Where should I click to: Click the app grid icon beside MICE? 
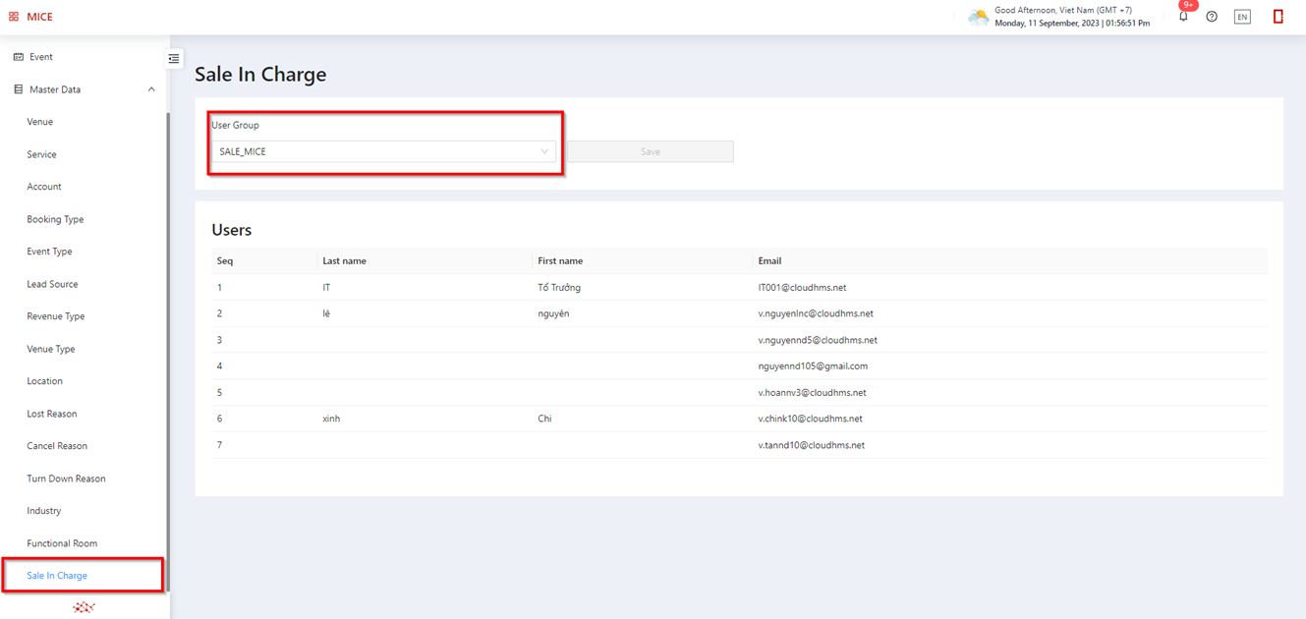14,17
